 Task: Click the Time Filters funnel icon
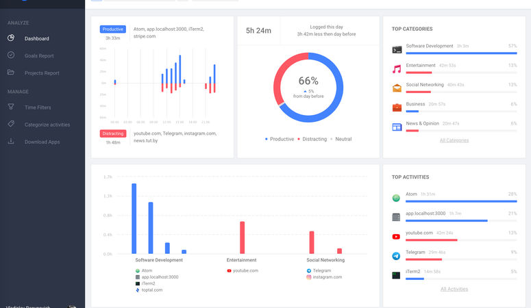point(11,107)
